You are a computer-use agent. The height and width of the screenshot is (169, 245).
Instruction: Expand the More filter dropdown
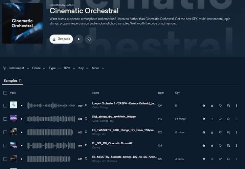(98, 68)
